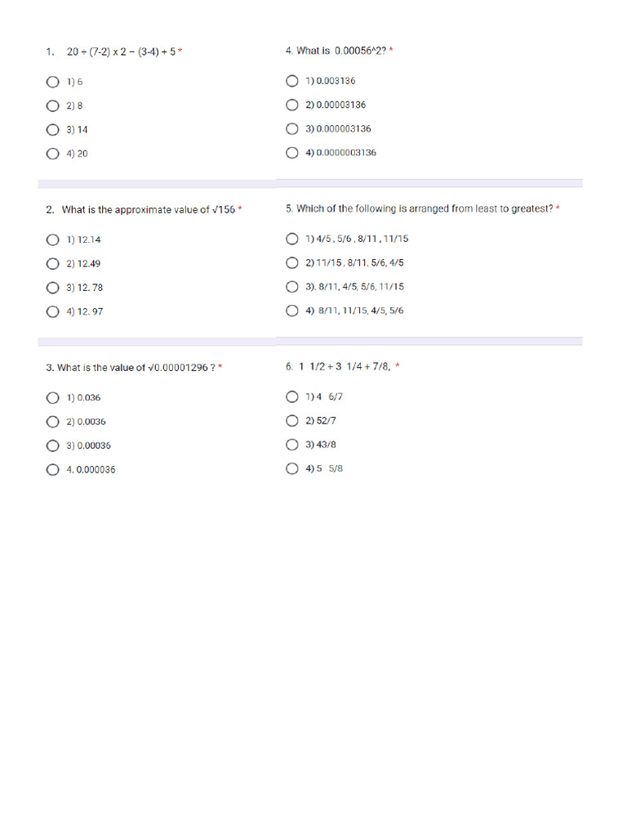Select 0.0036 for √0.00001296

(53, 422)
